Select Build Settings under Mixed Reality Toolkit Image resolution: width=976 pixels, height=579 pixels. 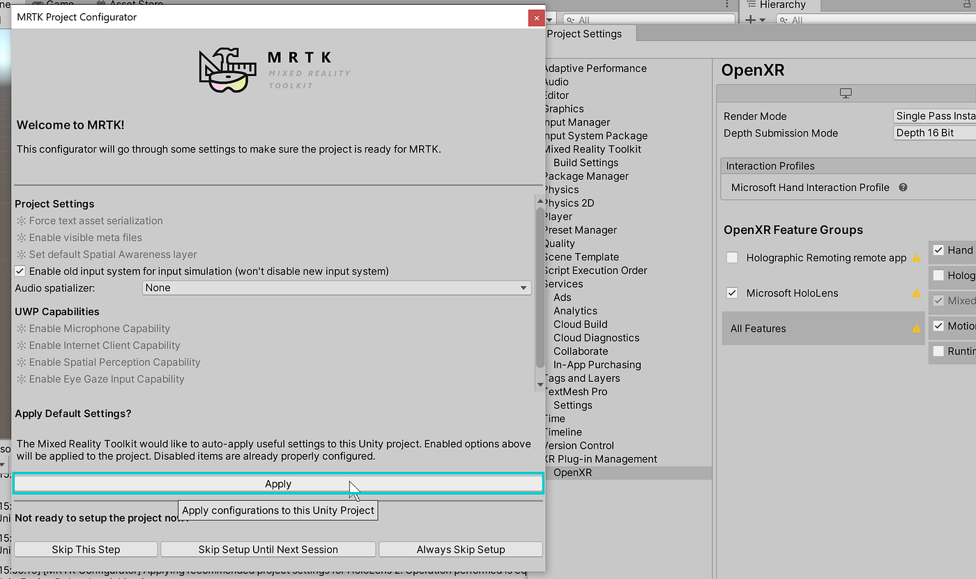coord(586,162)
